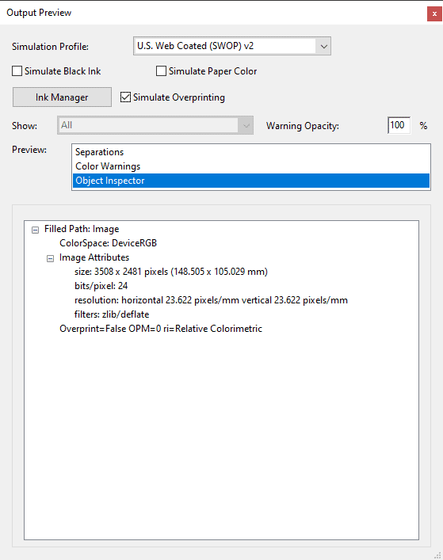Viewport: 443px width, 560px height.
Task: Select the bits/pixel: 24 row
Action: 101,286
